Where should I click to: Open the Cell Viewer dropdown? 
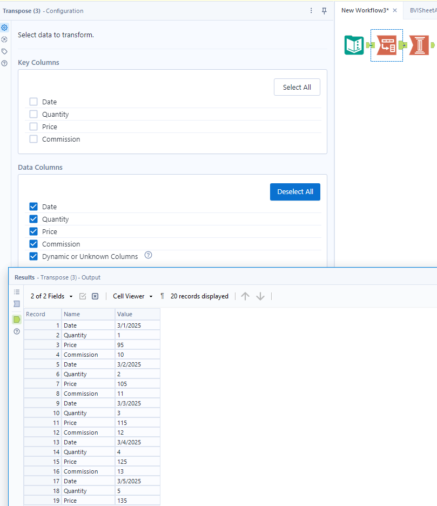coord(132,296)
